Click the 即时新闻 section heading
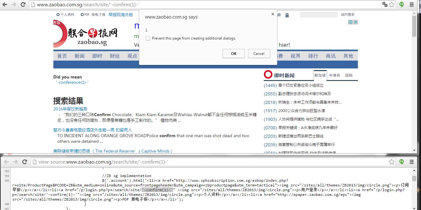The width and height of the screenshot is (421, 210). [284, 75]
